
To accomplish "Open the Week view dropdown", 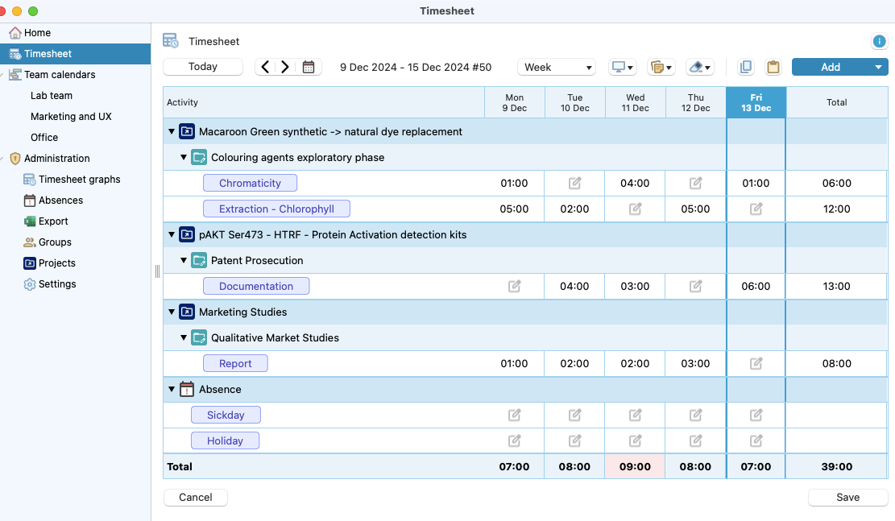I will [x=556, y=67].
